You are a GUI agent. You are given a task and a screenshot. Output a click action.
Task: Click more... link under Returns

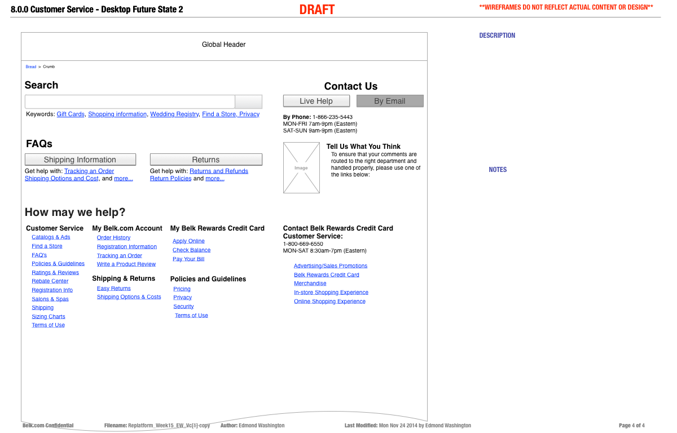click(x=215, y=178)
